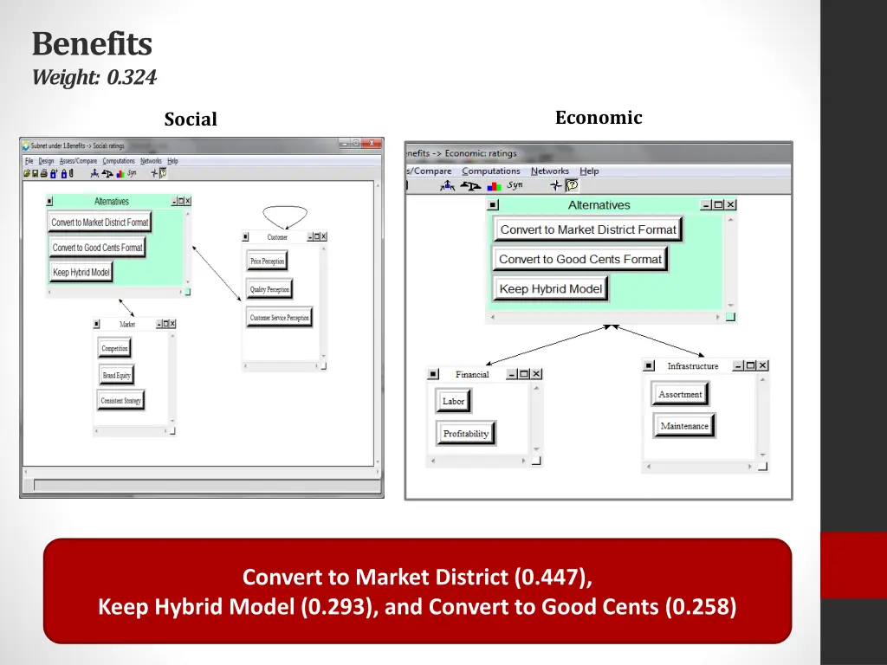The width and height of the screenshot is (887, 665).
Task: Click the Social Alternatives cluster menu square
Action: tap(49, 201)
